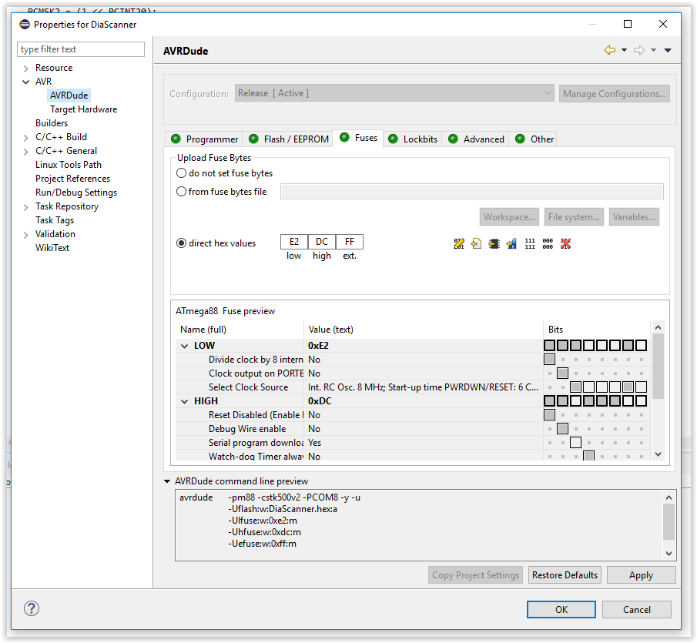Switch to the Flash / EEPROM tab
Viewport: 697px width, 643px height.
coord(289,139)
